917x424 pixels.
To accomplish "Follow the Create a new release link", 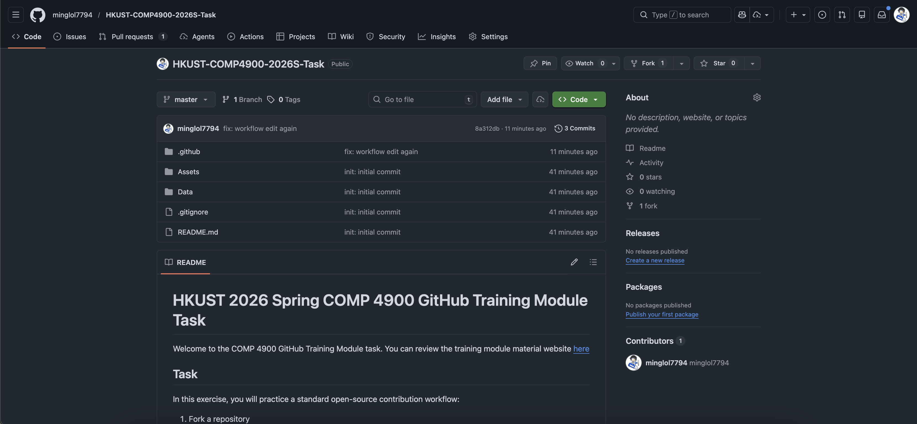I will 655,260.
